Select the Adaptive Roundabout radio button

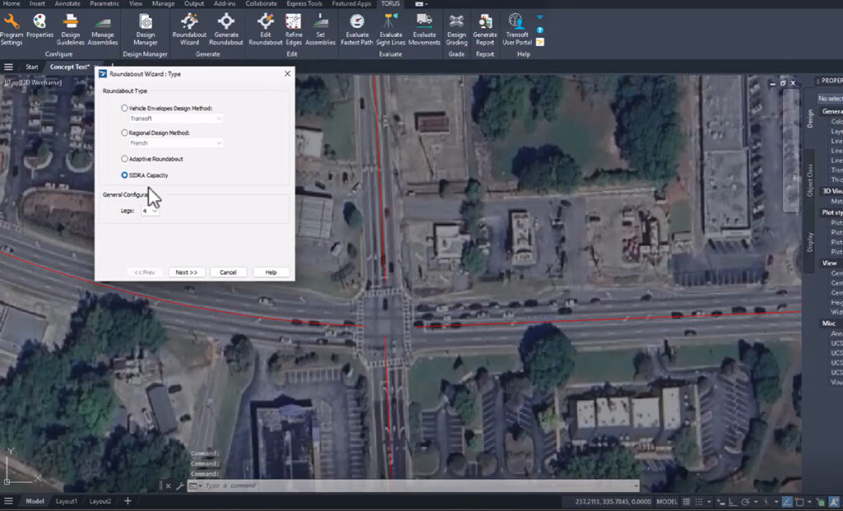pos(125,158)
